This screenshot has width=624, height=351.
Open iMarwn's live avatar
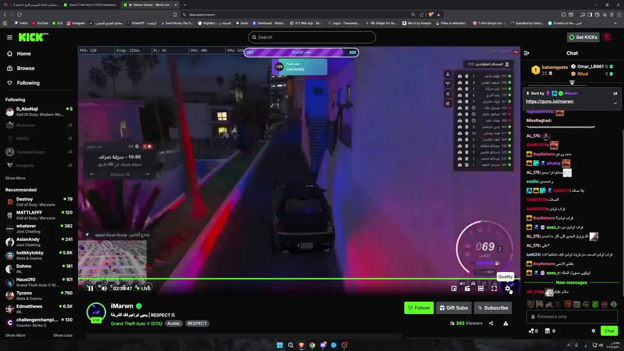pyautogui.click(x=96, y=312)
